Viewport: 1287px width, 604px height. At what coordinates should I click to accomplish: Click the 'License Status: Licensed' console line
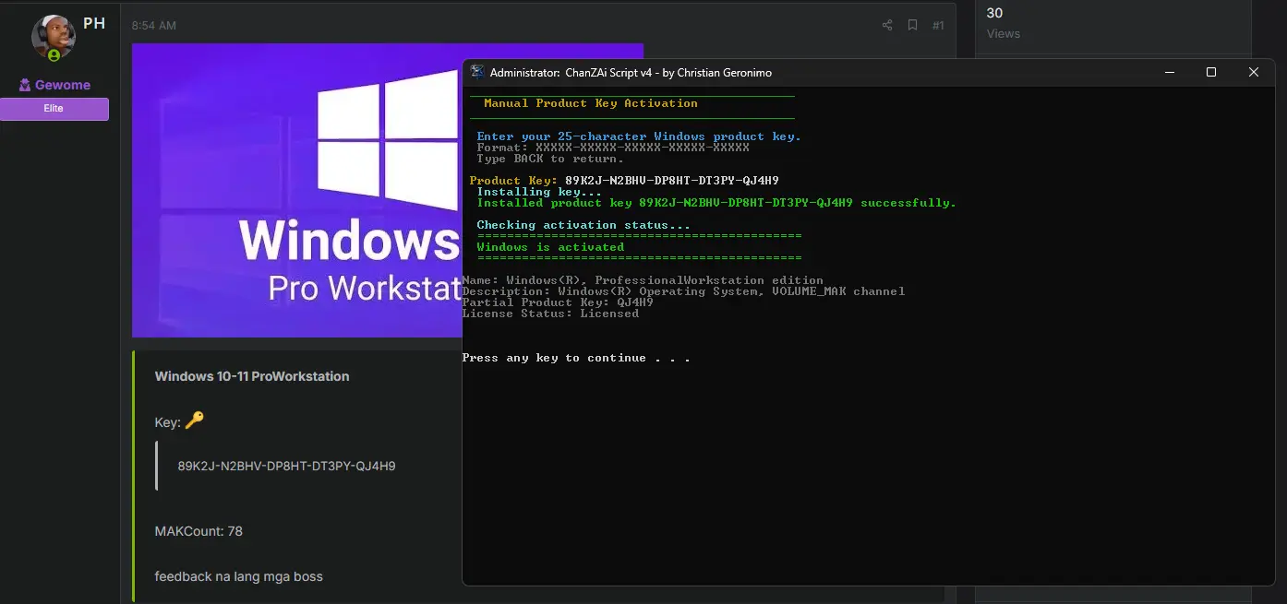tap(550, 314)
